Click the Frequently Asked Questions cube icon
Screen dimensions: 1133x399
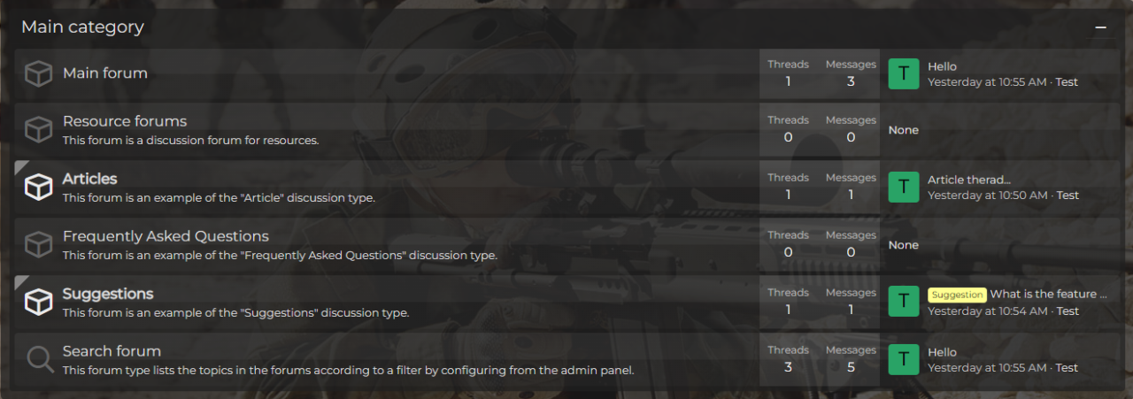pos(38,244)
